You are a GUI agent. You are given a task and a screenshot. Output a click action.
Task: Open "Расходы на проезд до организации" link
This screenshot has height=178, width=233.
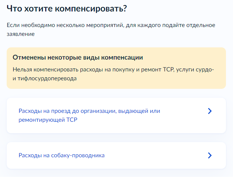point(89,115)
